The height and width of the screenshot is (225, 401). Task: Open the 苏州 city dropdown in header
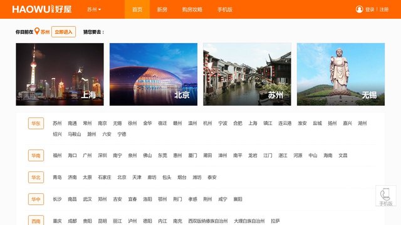point(94,9)
